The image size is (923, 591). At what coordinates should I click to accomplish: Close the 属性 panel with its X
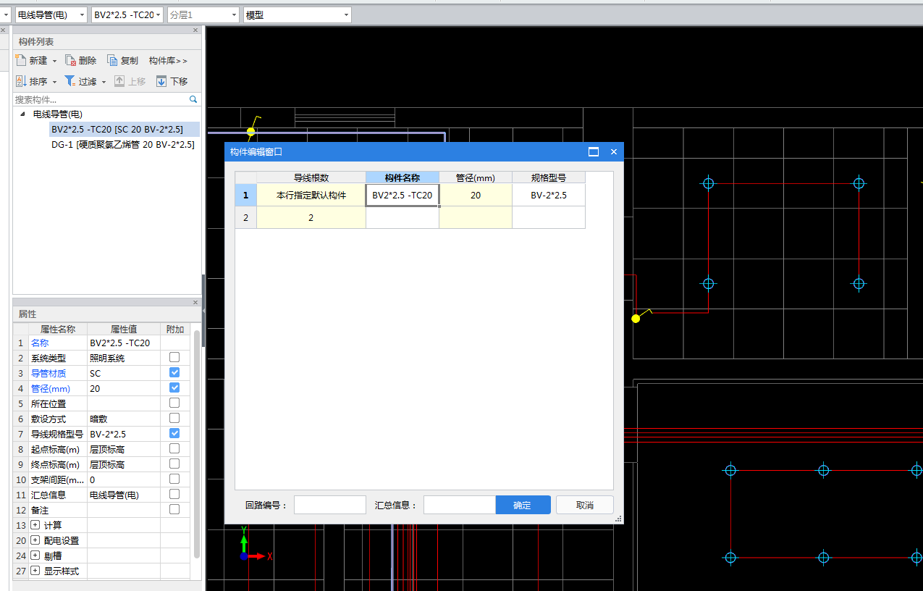click(x=195, y=303)
